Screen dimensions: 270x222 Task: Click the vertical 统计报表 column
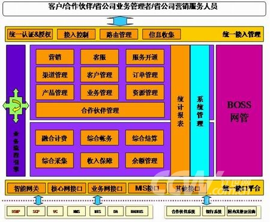[180, 111]
